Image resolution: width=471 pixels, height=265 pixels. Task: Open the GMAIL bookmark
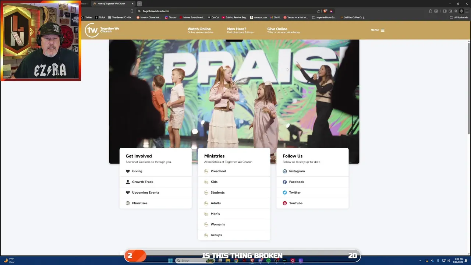point(275,17)
